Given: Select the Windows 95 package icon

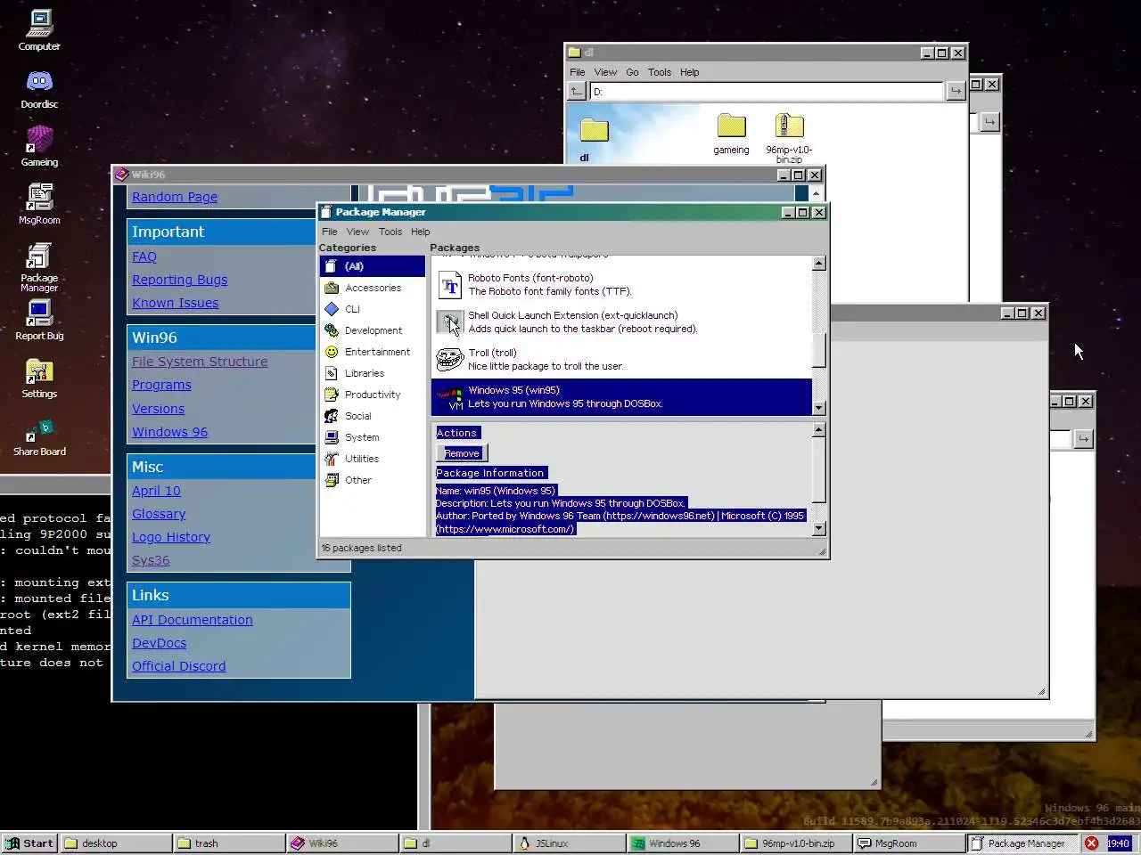Looking at the screenshot, I should 450,397.
